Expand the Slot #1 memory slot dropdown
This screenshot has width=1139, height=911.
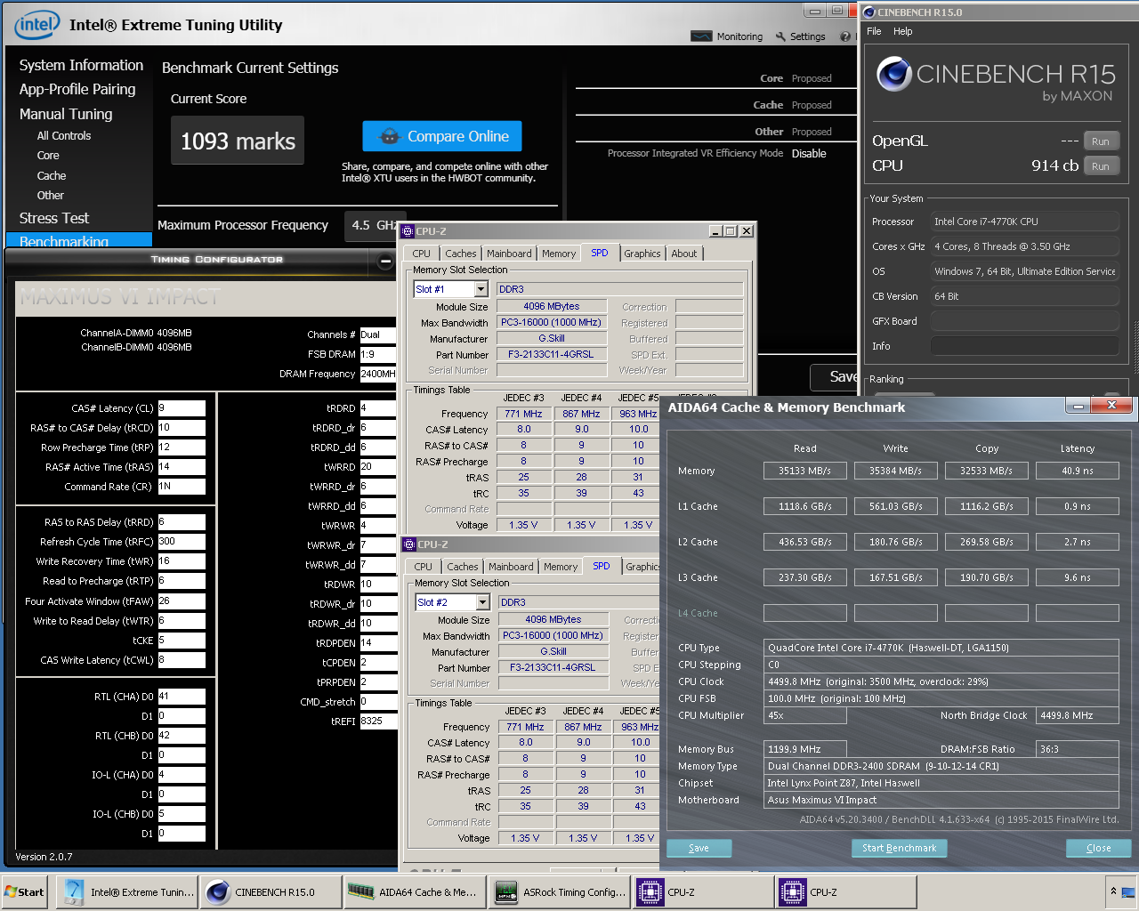pos(481,289)
